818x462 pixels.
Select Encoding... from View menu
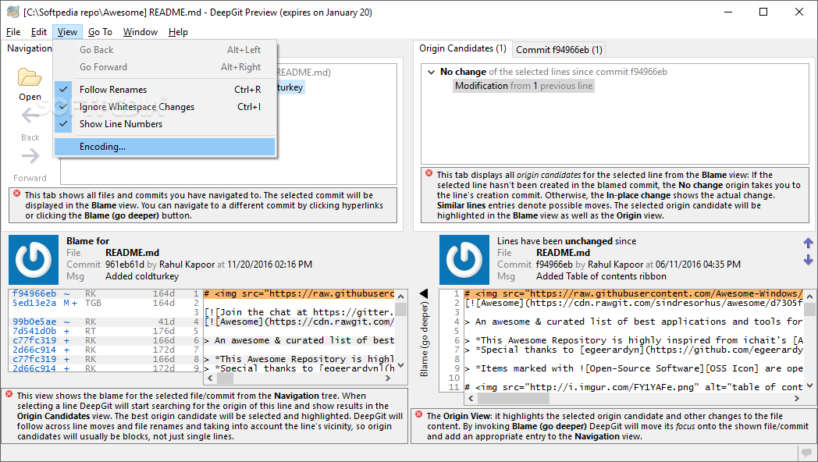(x=165, y=147)
